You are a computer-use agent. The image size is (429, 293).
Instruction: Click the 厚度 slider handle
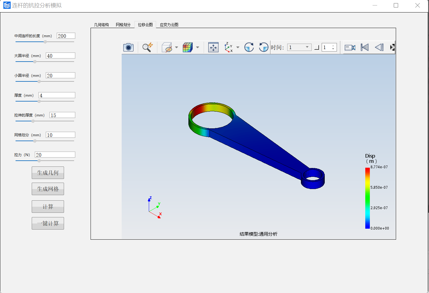pyautogui.click(x=39, y=101)
